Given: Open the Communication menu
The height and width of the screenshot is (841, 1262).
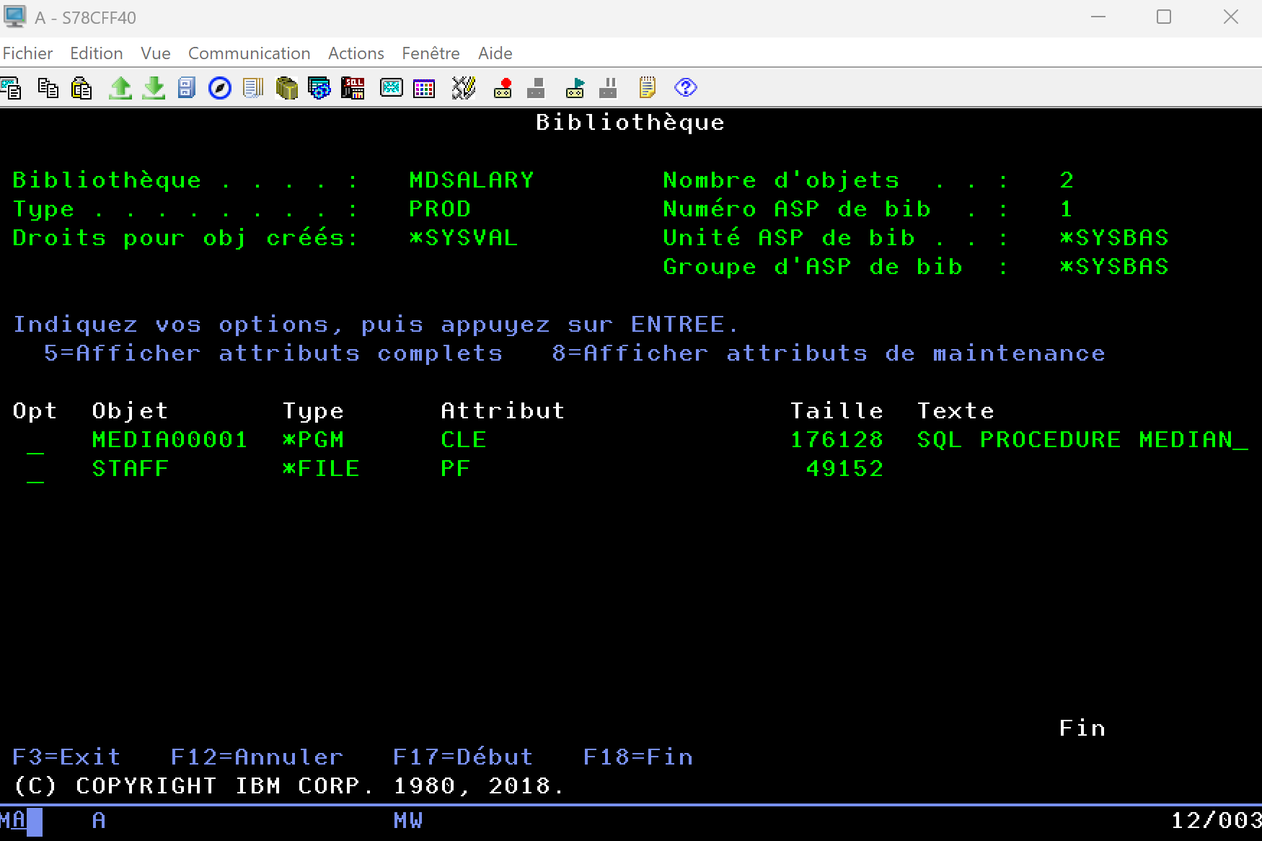Looking at the screenshot, I should 249,53.
